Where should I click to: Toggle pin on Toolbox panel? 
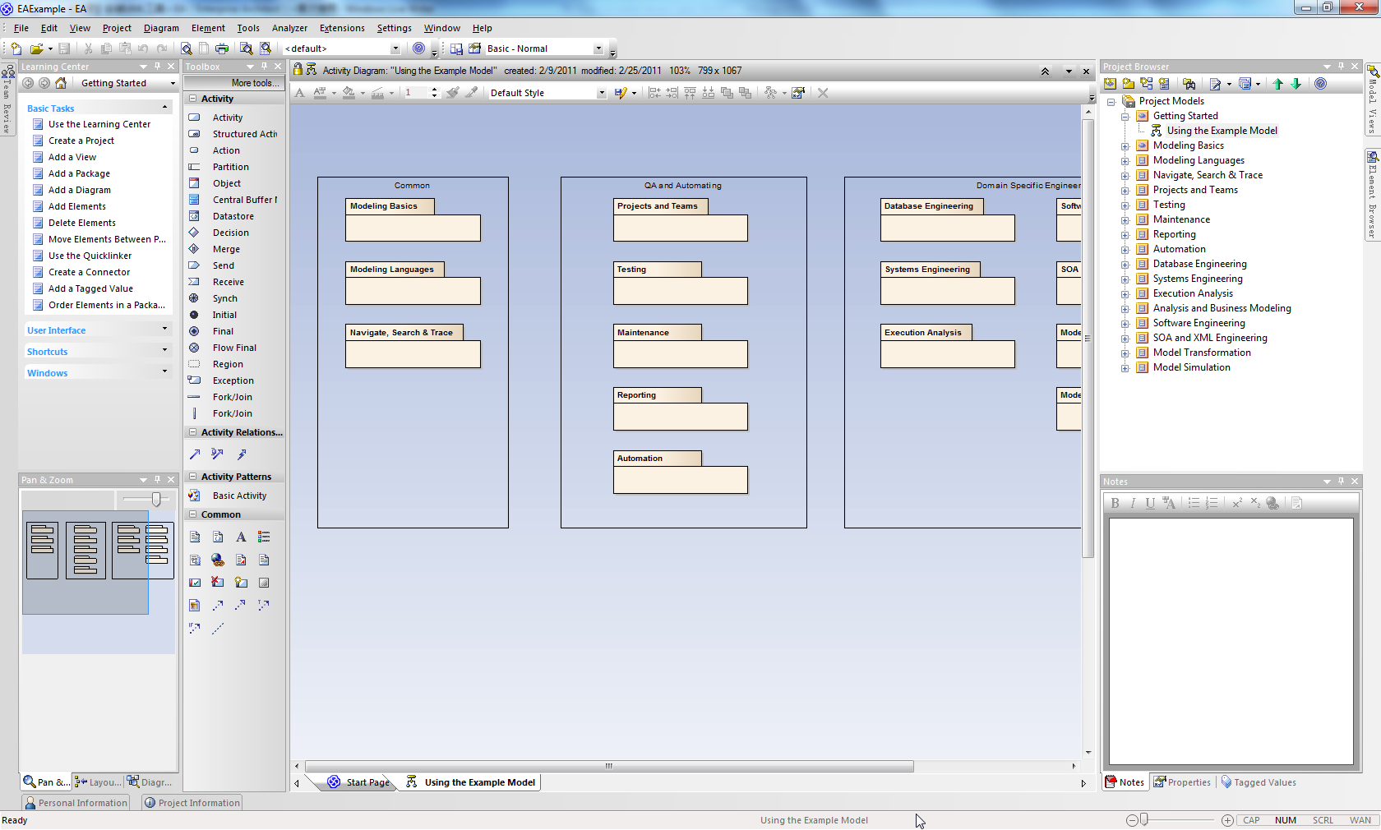point(264,67)
